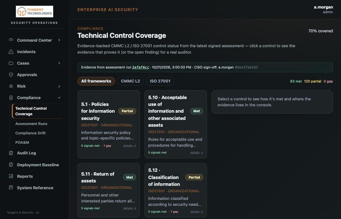
Task: Open Assessment Runs under Compliance
Action: (x=31, y=124)
